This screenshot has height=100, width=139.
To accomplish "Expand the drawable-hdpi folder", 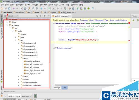I will [x=19, y=43].
